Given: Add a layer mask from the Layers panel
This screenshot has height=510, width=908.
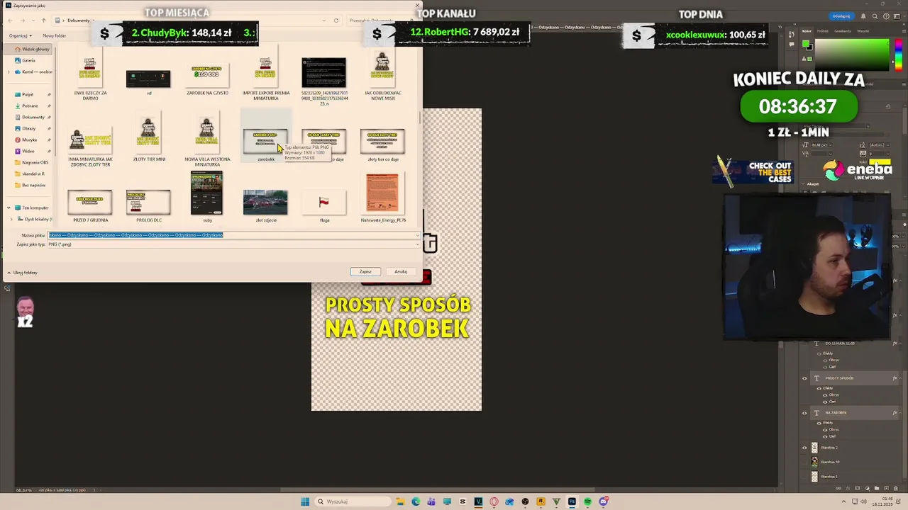Looking at the screenshot, I should pos(857,488).
